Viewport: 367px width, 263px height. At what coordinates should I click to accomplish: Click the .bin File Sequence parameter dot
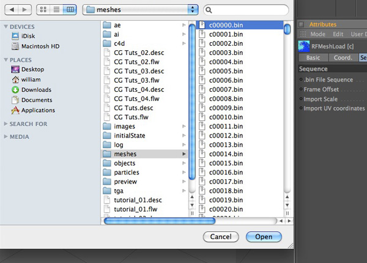pos(301,80)
